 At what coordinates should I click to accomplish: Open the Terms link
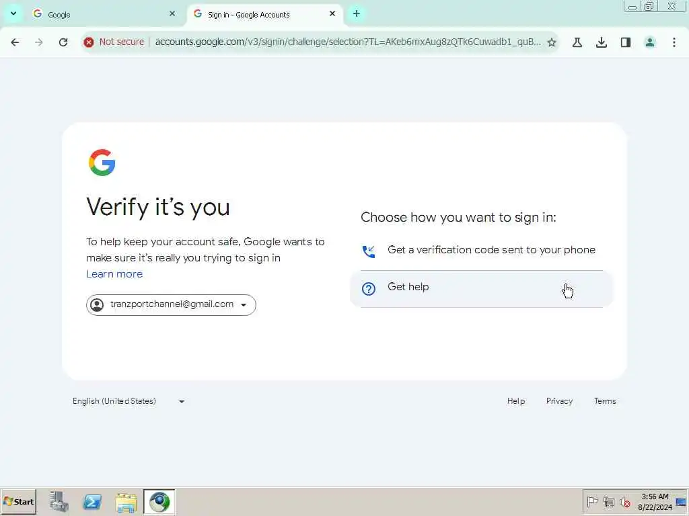tap(605, 401)
